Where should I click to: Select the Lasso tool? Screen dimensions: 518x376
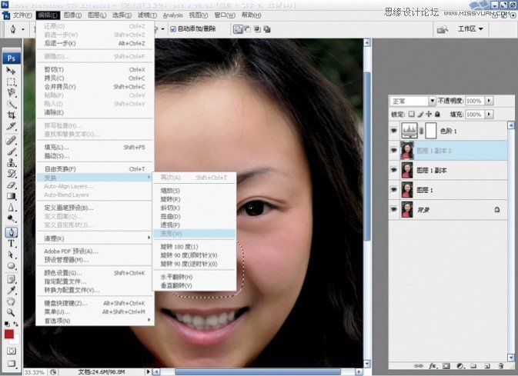(x=11, y=93)
